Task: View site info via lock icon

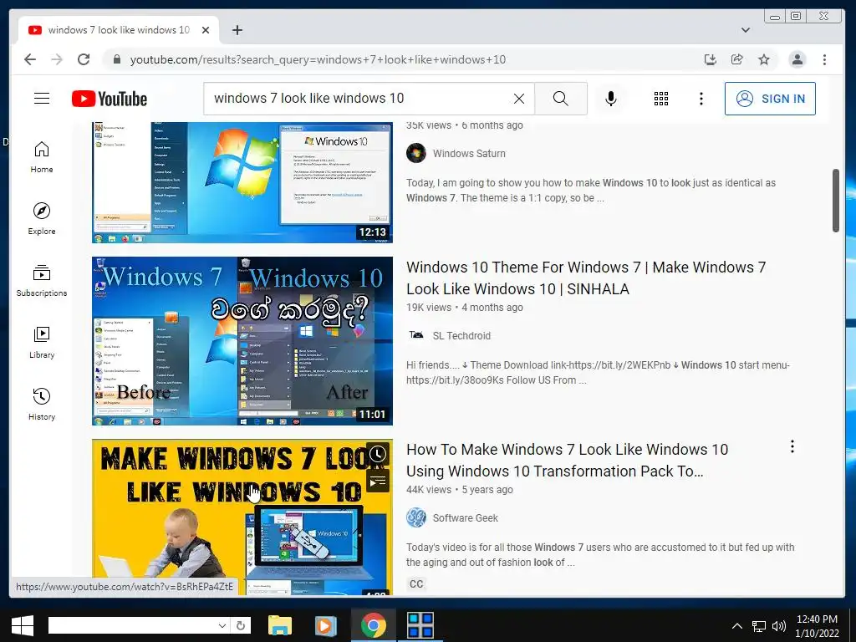Action: pos(116,59)
